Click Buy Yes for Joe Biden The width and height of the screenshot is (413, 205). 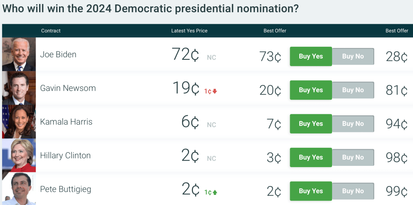(x=311, y=56)
